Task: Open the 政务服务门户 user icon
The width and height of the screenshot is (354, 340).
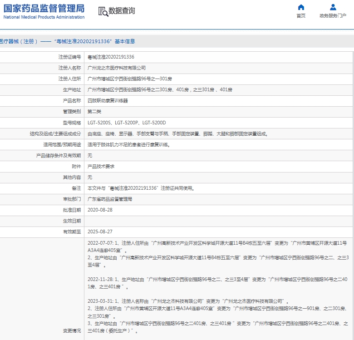Action: coord(333,7)
